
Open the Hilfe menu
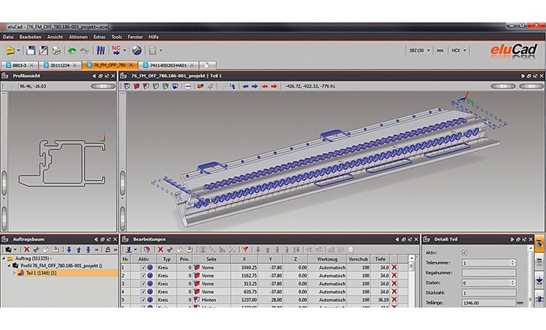[154, 37]
